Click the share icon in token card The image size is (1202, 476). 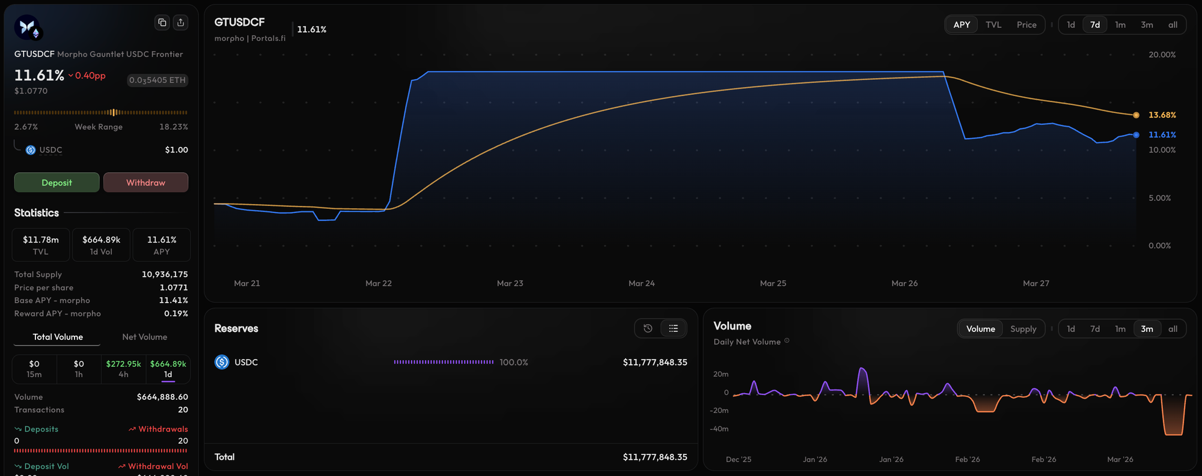(x=180, y=23)
